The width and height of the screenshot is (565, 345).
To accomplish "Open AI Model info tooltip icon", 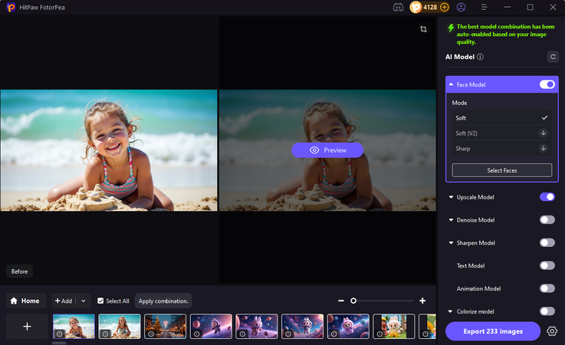I will 481,57.
